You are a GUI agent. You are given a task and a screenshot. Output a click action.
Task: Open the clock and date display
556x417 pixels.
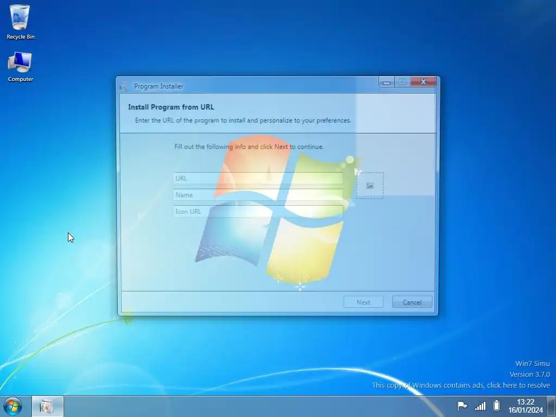(526, 406)
